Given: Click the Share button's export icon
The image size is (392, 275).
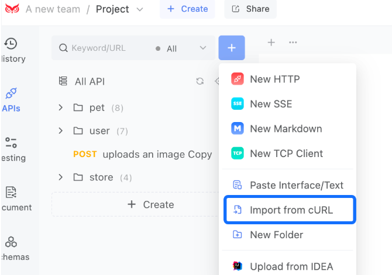Looking at the screenshot, I should 236,9.
